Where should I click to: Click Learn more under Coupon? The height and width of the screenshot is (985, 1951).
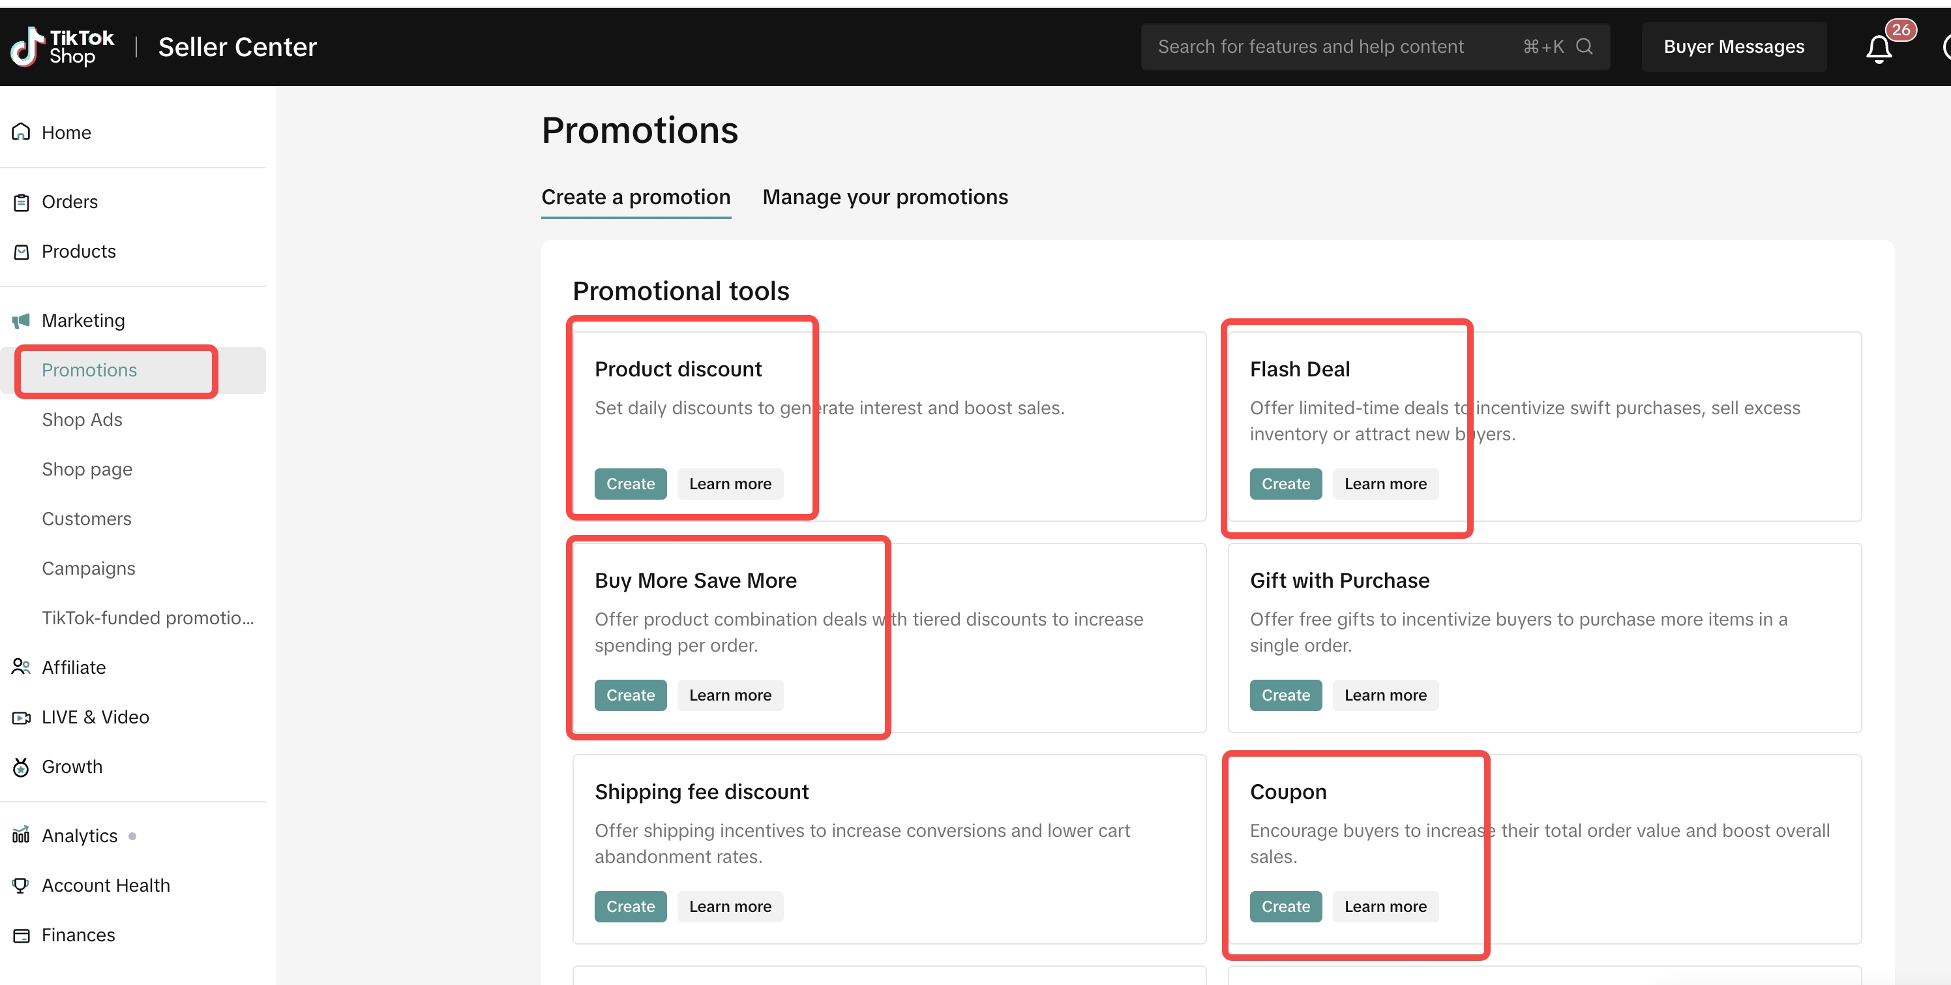[1384, 906]
